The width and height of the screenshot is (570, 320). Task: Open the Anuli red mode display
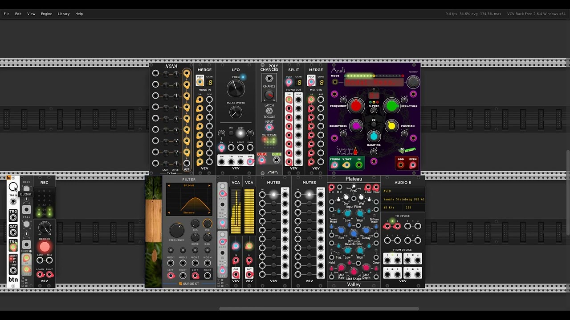click(x=374, y=83)
